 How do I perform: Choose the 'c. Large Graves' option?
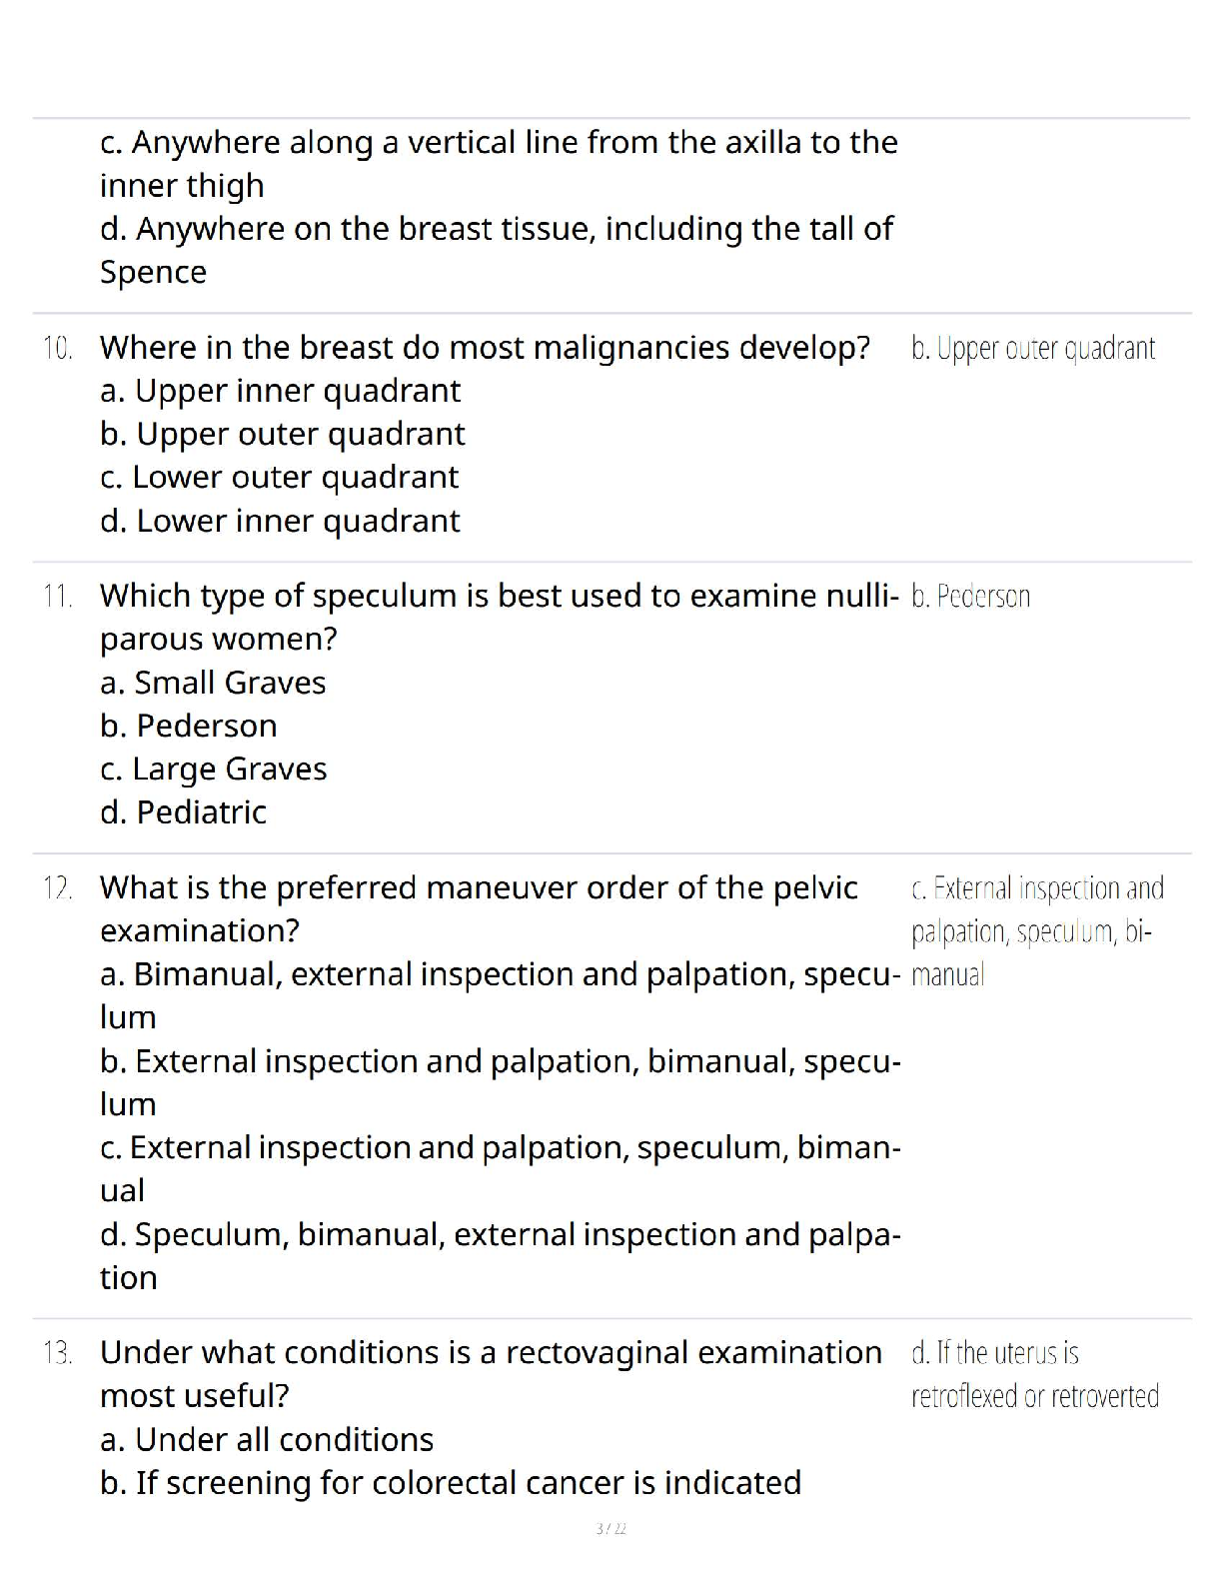(x=214, y=769)
